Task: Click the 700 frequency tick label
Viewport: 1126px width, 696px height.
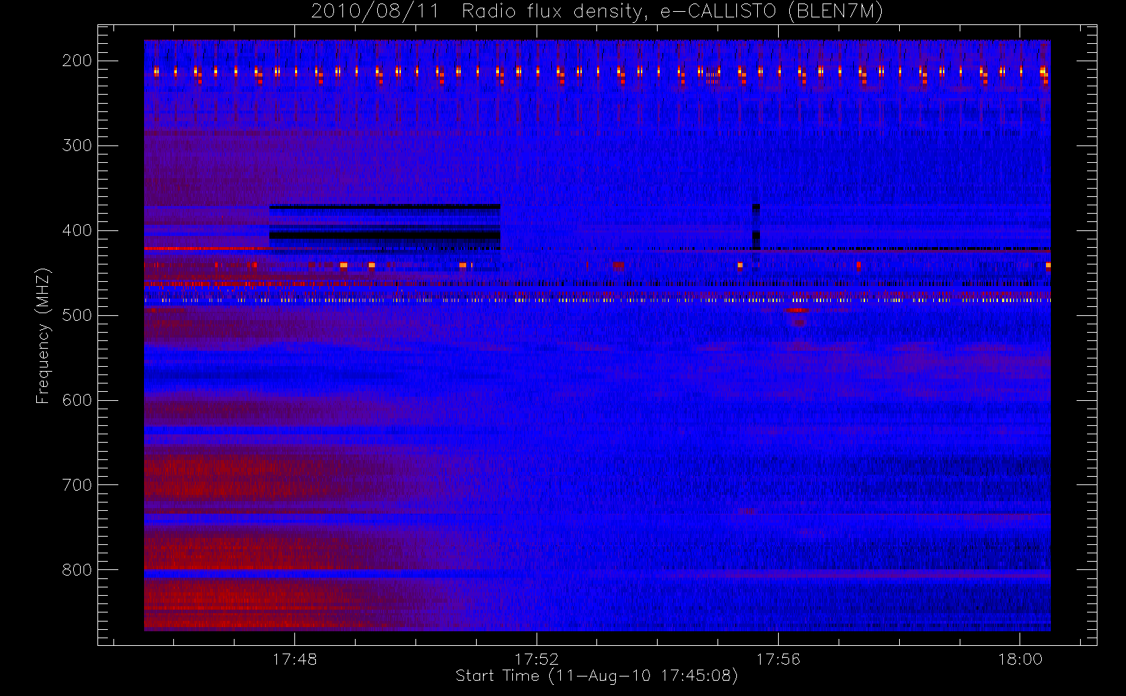Action: [77, 485]
